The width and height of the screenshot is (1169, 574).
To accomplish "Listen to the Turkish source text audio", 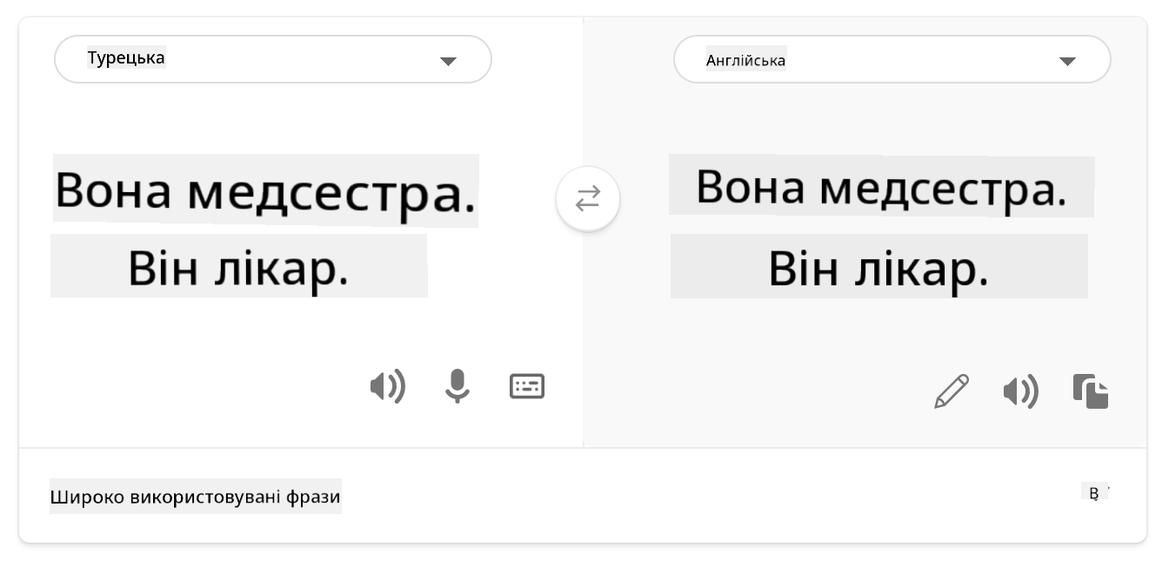I will (x=387, y=386).
